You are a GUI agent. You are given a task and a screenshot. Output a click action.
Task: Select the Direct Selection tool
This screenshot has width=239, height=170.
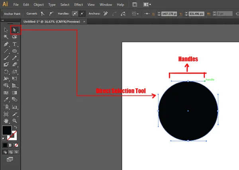[15, 30]
